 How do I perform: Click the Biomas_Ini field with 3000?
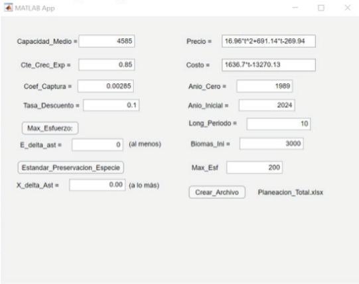[272, 144]
